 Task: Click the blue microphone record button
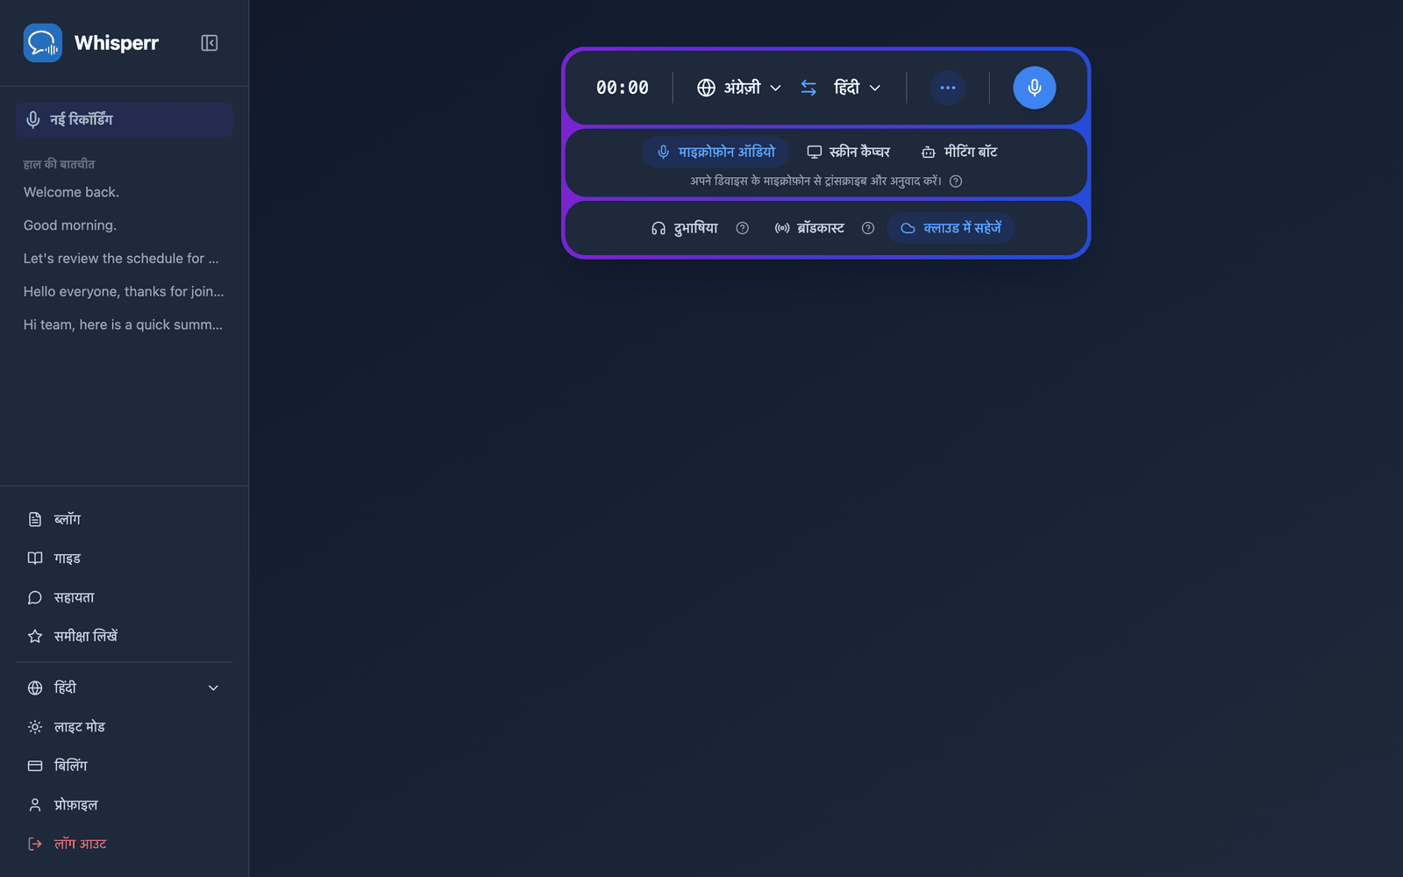[1035, 88]
